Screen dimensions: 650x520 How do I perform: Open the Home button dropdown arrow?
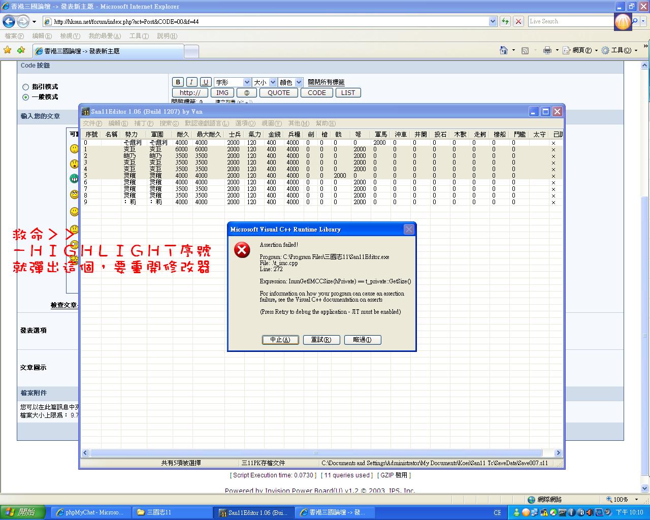pyautogui.click(x=513, y=50)
